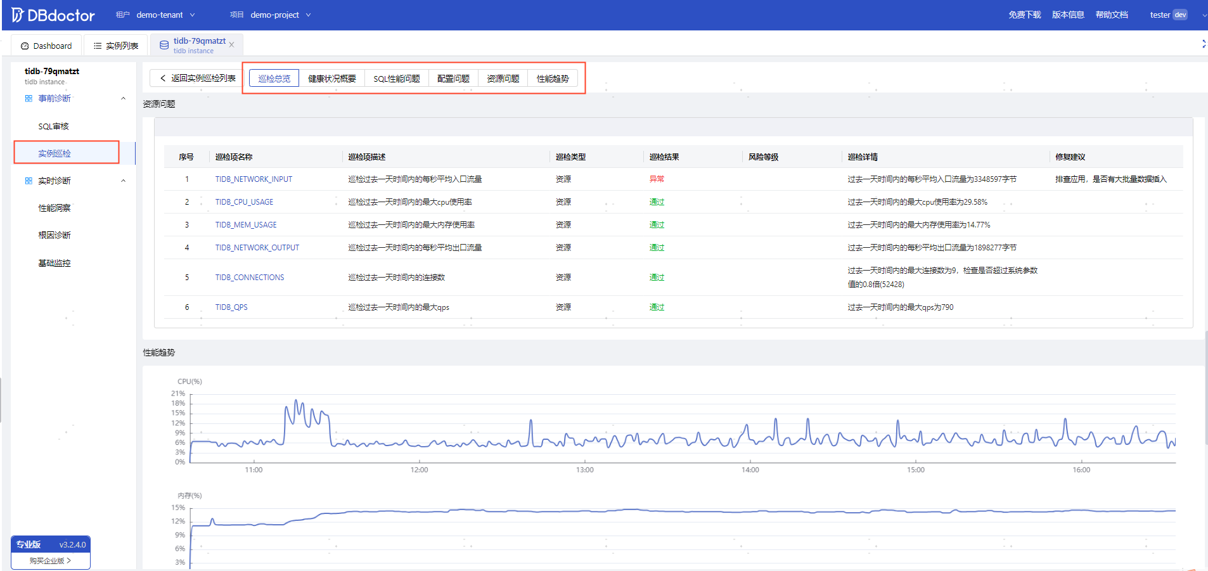Image resolution: width=1208 pixels, height=571 pixels.
Task: Collapse the 实时诊断 section chevron
Action: 123,181
